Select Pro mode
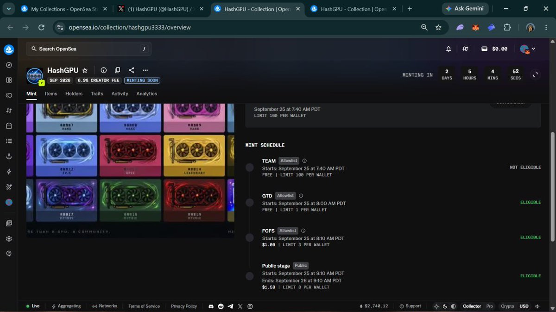The image size is (556, 312). coord(489,306)
